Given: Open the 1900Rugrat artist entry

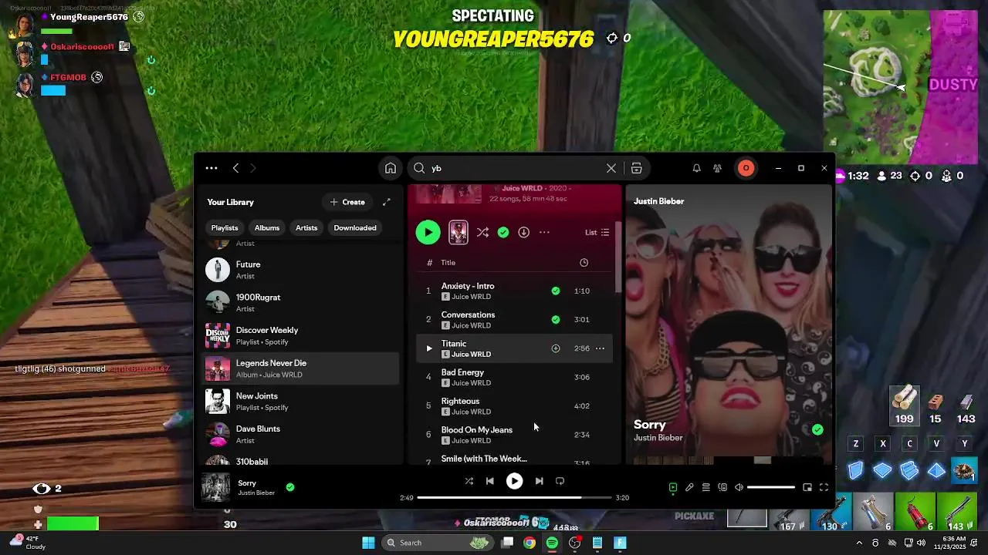Looking at the screenshot, I should click(x=301, y=303).
